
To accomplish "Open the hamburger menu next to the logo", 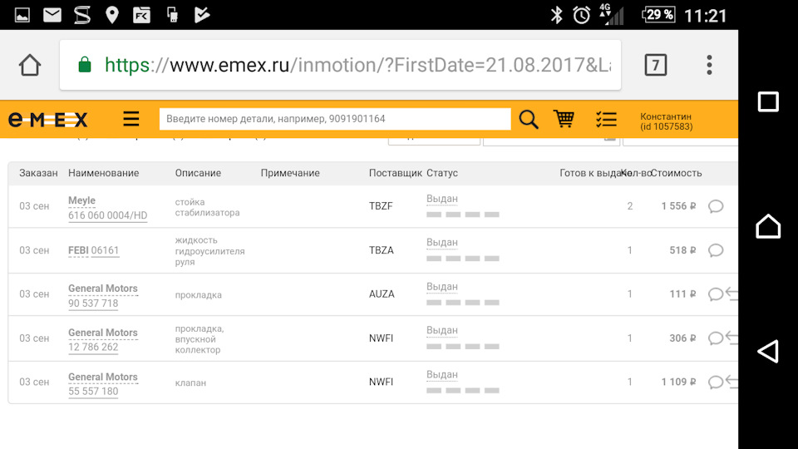I will [x=131, y=119].
